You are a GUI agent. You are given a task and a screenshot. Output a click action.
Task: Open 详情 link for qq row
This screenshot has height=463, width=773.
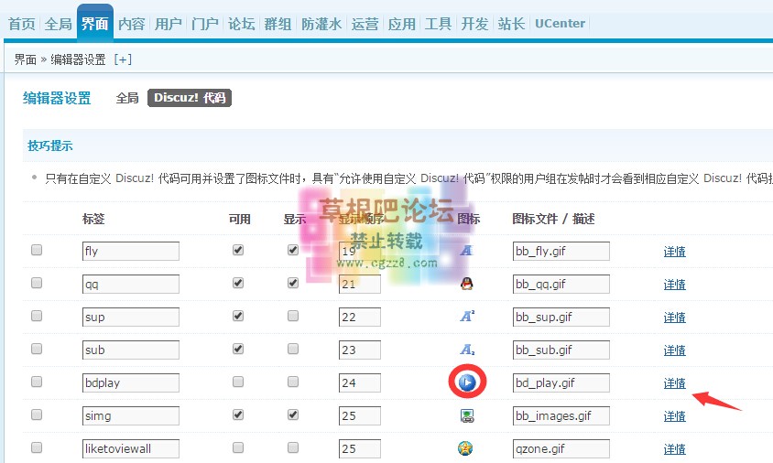[674, 285]
